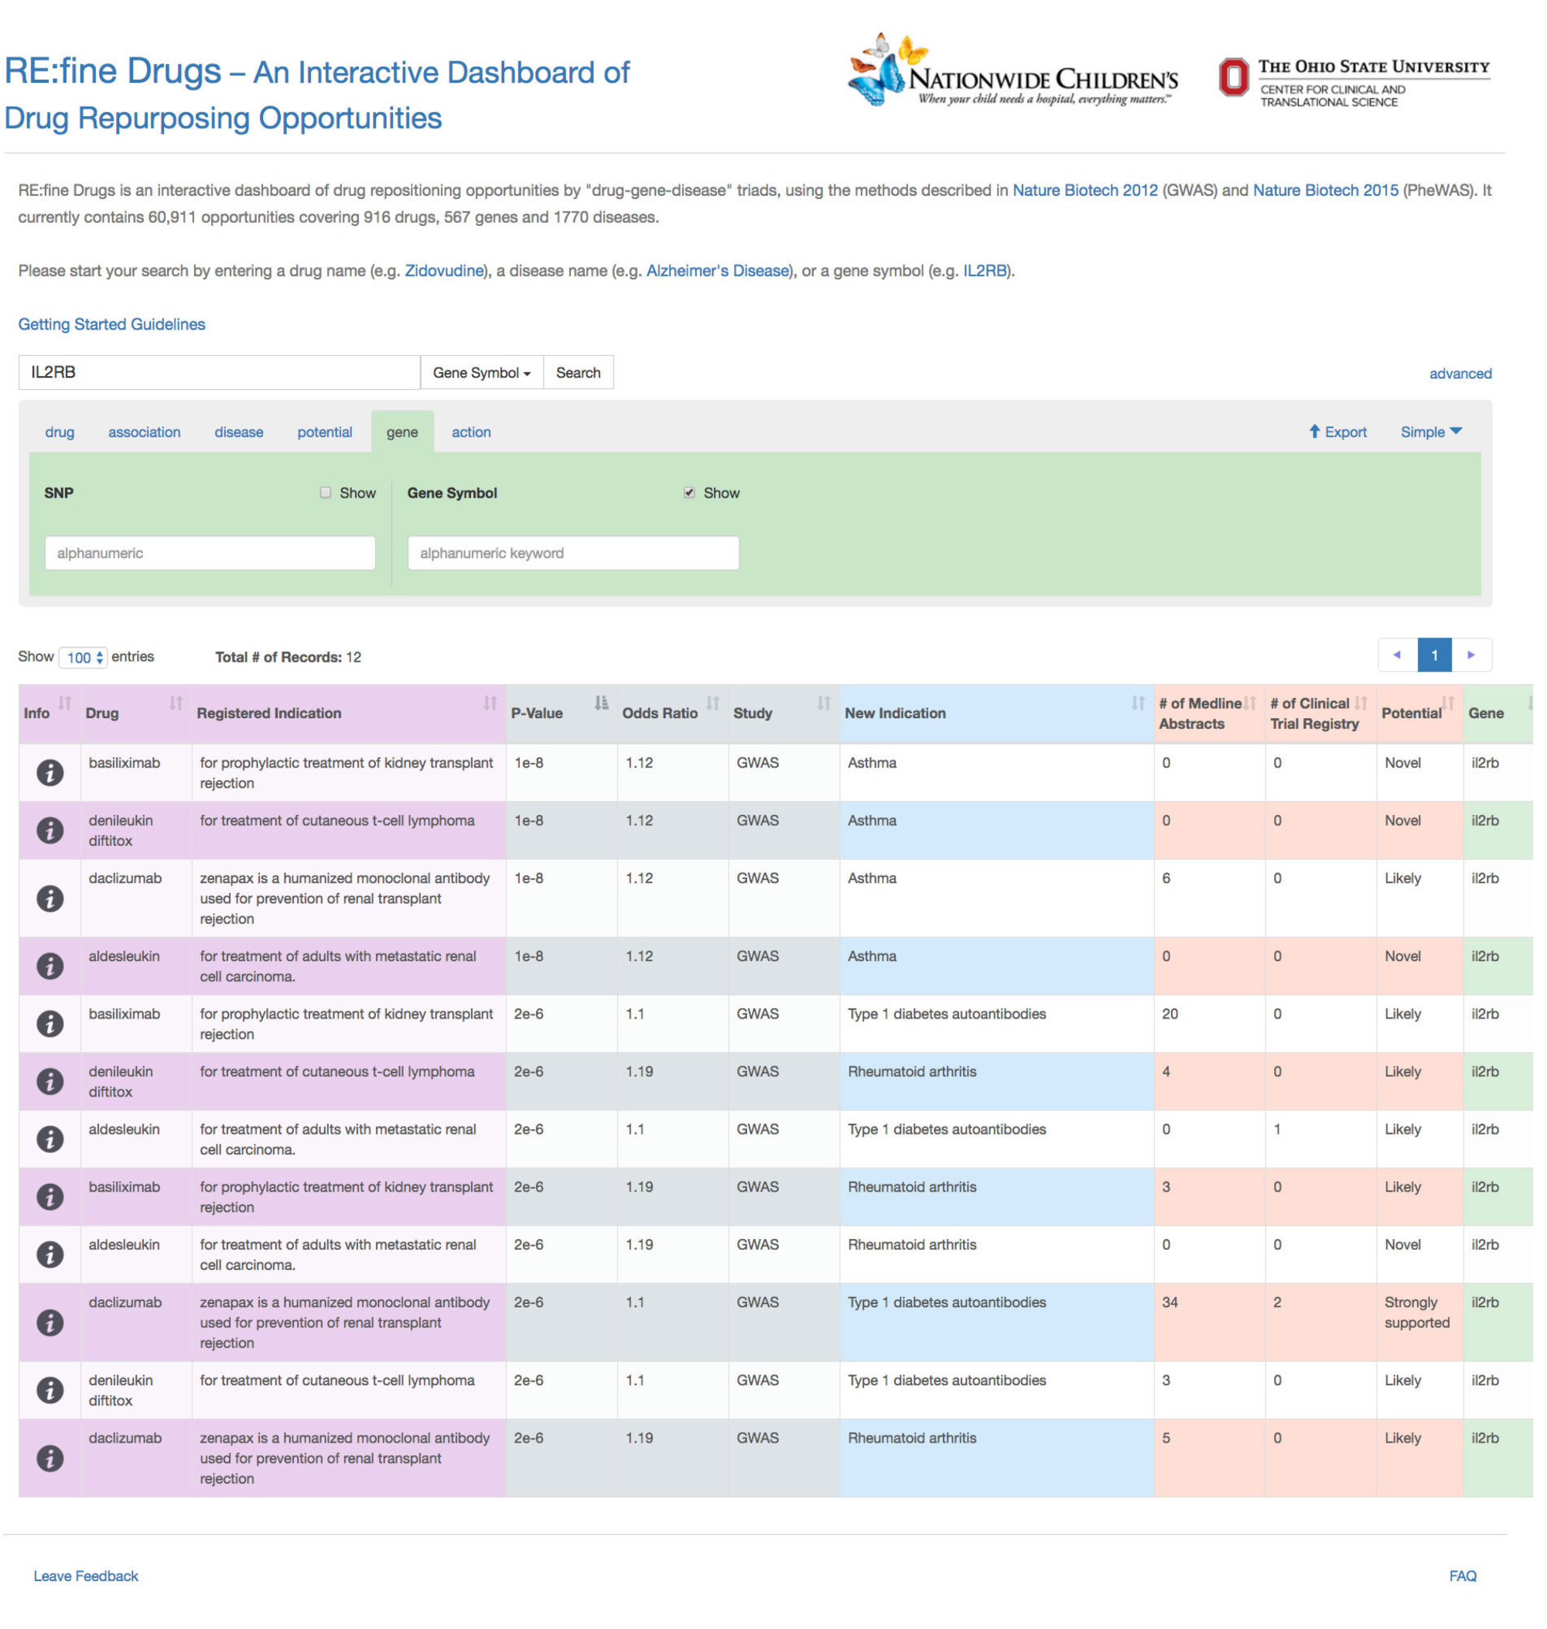Go to previous page arrow
1547x1629 pixels.
click(1397, 655)
